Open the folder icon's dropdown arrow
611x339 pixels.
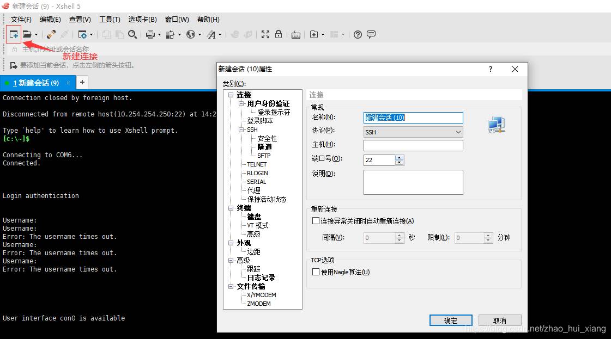click(x=36, y=35)
